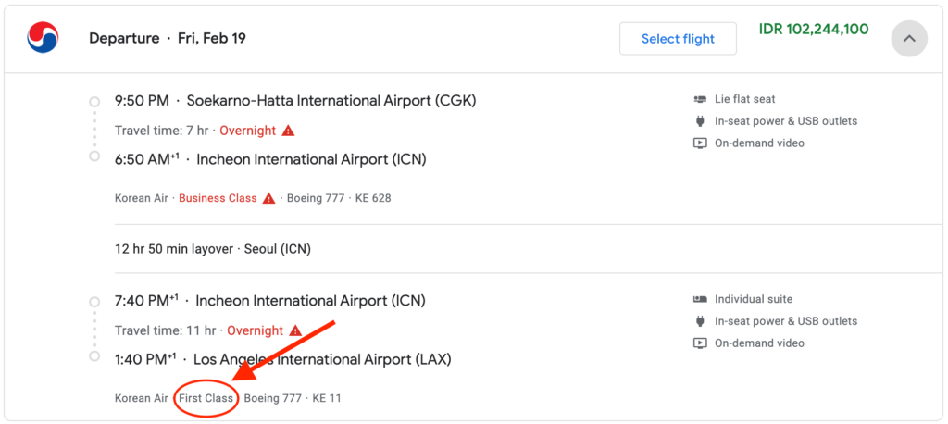Click the second flight's power outlet icon

click(x=700, y=321)
